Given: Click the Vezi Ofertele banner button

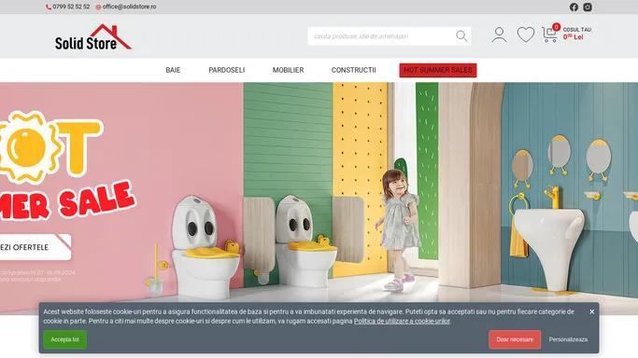Looking at the screenshot, I should pyautogui.click(x=35, y=247).
